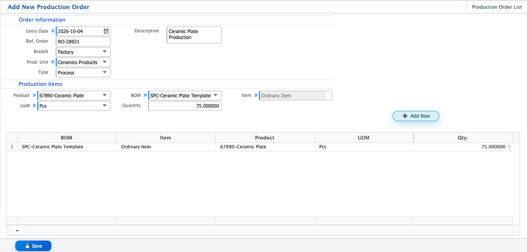
Task: Select row number 1 in the grid
Action: click(x=12, y=147)
